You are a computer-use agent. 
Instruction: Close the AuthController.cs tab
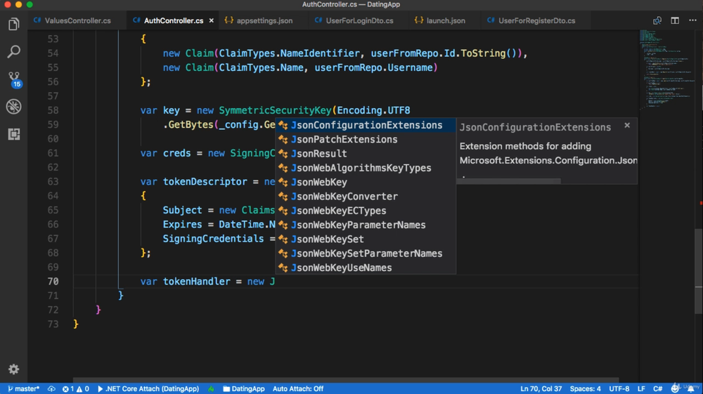tap(211, 20)
